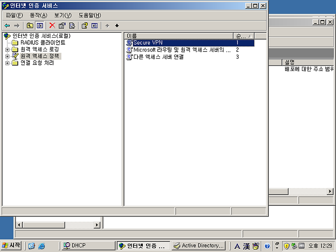The height and width of the screenshot is (252, 336).
Task: Click scroll right arrow of bottom-left background scrollbar
Action: pos(97,225)
